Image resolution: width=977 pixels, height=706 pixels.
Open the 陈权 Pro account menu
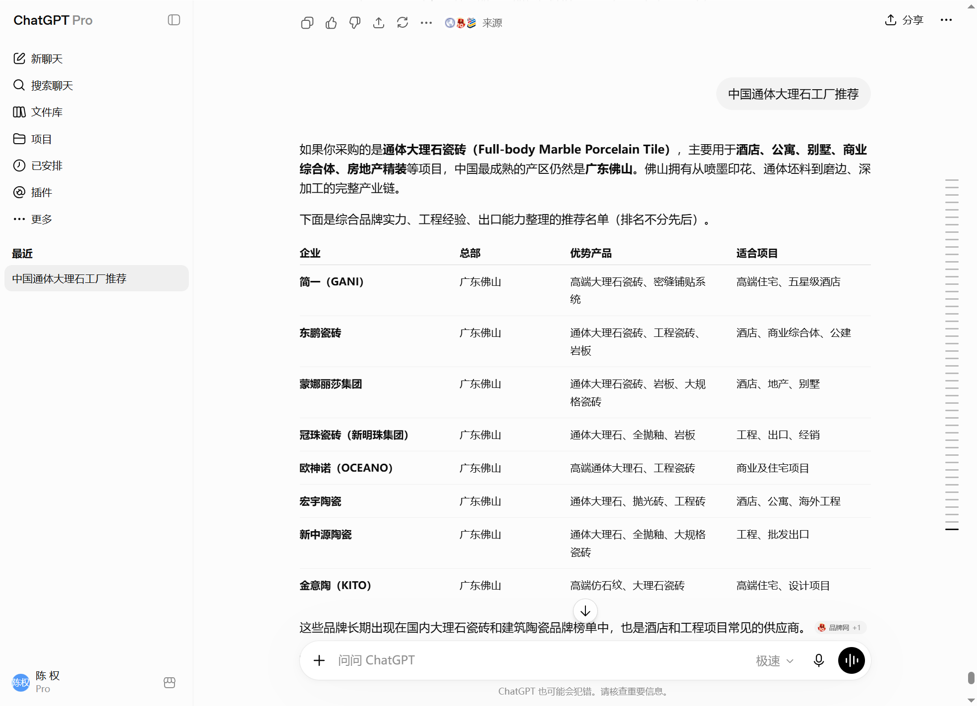pos(82,682)
